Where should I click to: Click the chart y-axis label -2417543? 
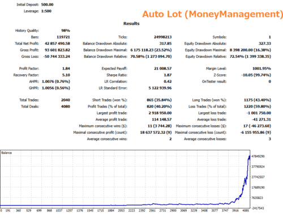click(258, 208)
